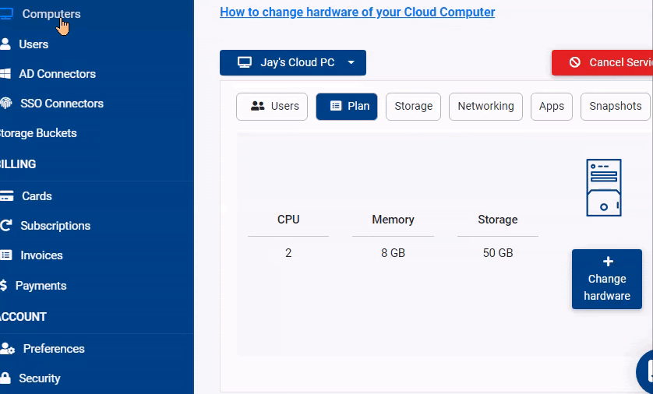Select the list icon next to Invoices
This screenshot has height=394, width=653.
5,255
